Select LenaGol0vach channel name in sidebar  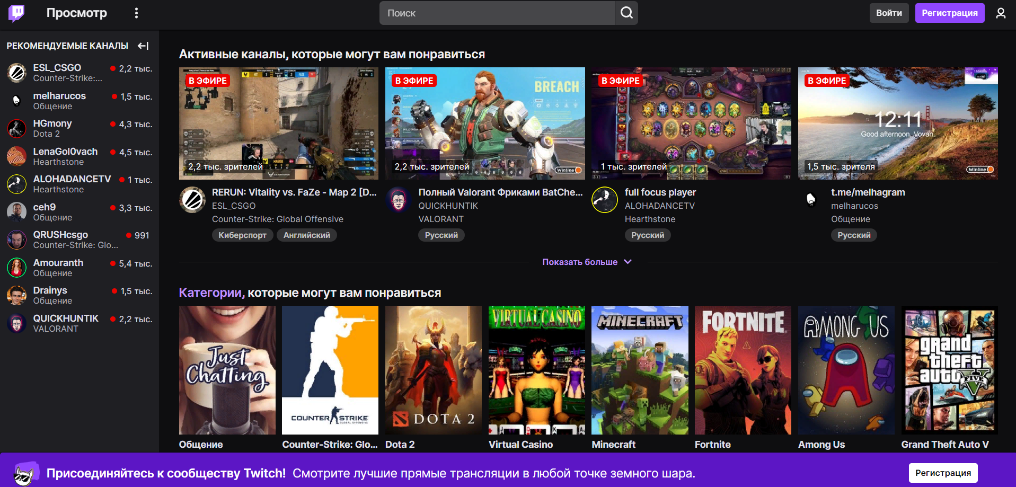coord(66,152)
